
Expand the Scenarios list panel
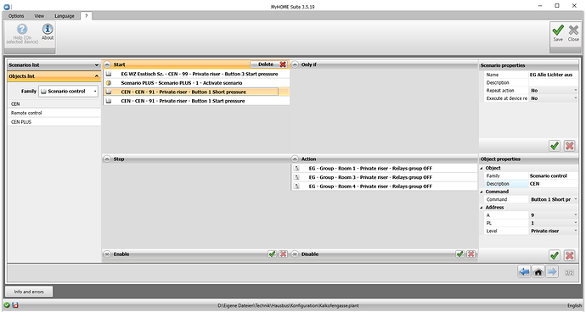point(97,65)
